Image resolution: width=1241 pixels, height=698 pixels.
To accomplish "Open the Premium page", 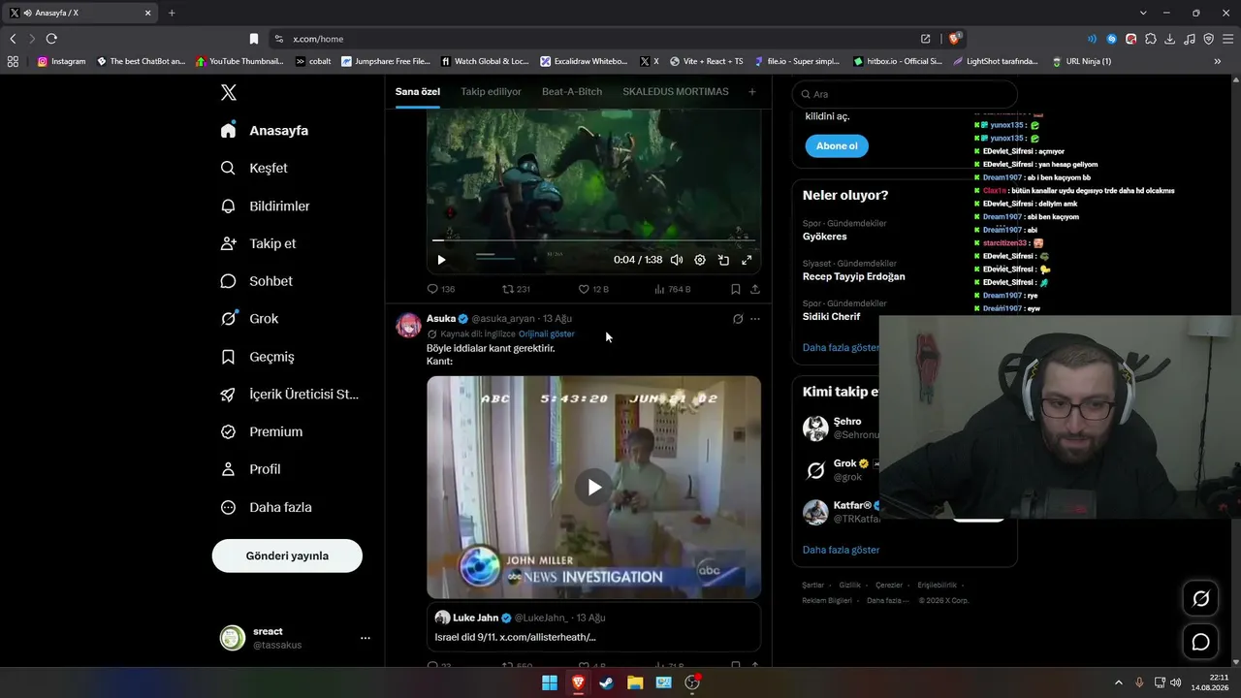I will point(263,431).
